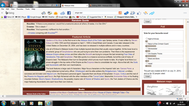Open the Bing bar more options dots
The width and height of the screenshot is (189, 106).
click(x=185, y=13)
